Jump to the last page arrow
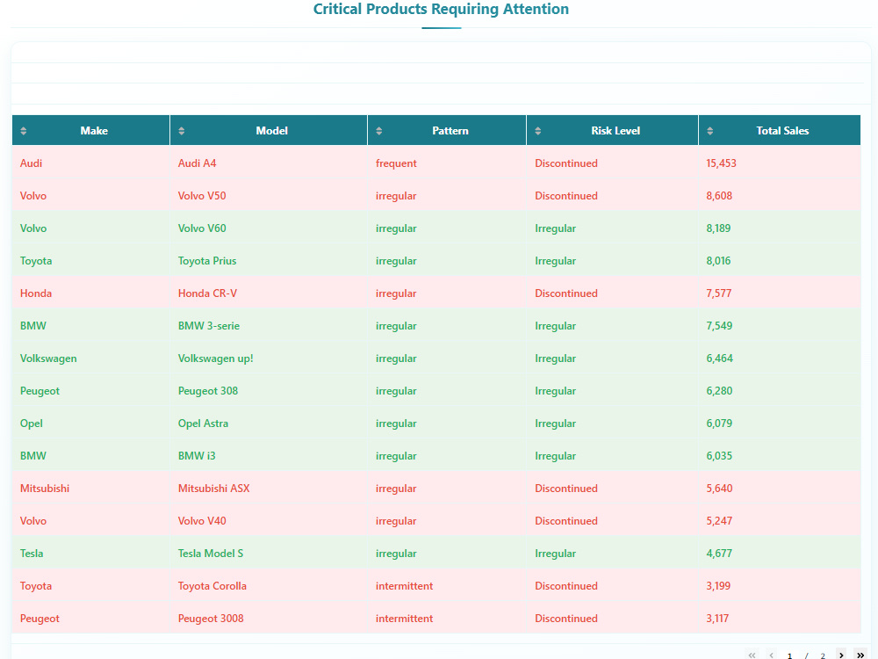This screenshot has height=659, width=878. 860,655
